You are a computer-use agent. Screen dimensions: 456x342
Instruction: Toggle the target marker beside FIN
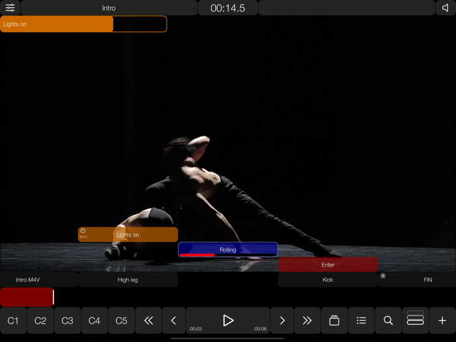(383, 276)
